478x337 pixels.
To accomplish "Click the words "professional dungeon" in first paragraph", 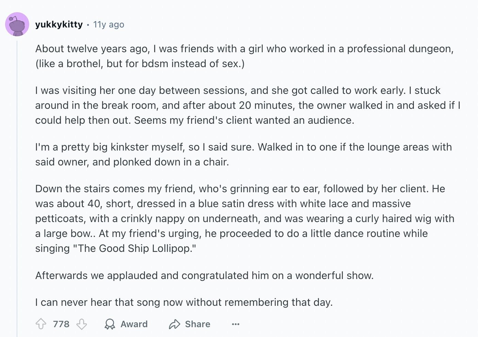I will [400, 49].
